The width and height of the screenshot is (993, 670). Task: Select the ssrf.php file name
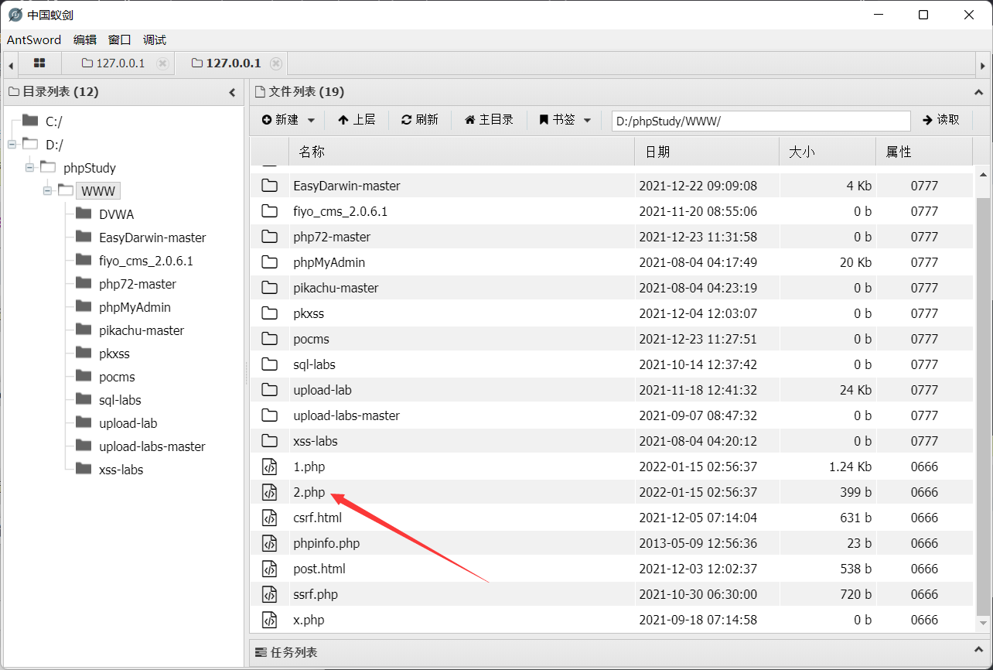pos(316,594)
